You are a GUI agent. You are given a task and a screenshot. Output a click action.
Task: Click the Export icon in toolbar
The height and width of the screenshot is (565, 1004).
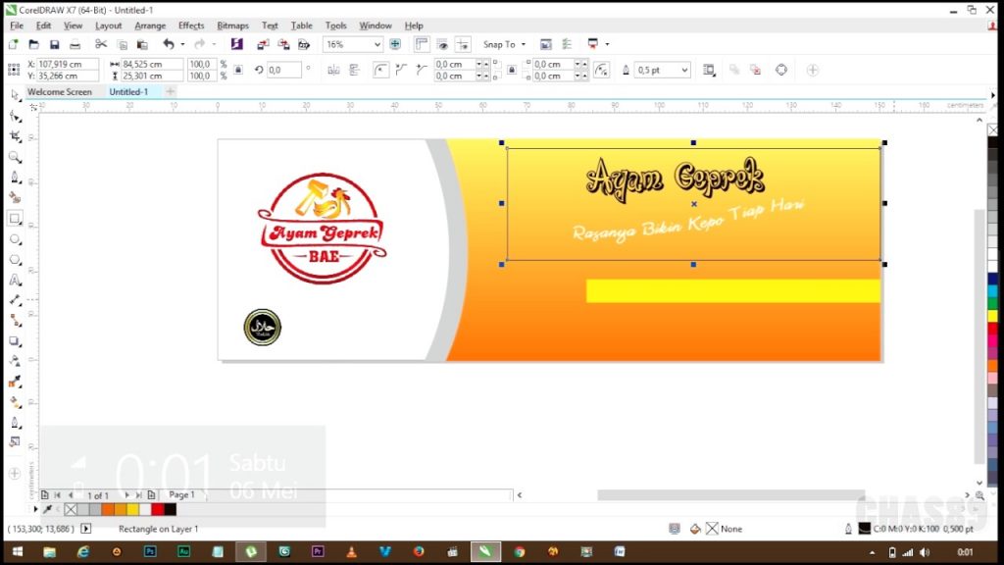click(283, 44)
